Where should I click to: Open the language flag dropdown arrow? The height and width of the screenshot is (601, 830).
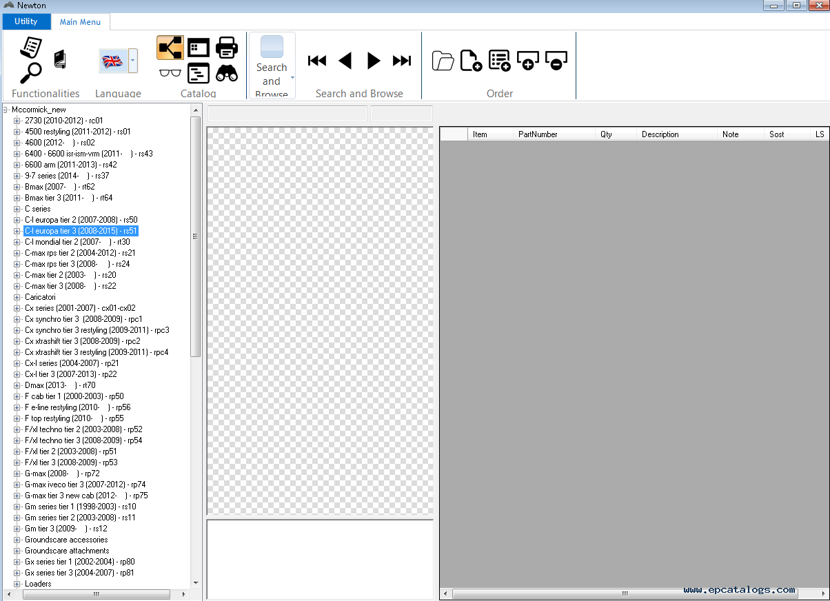[x=132, y=61]
